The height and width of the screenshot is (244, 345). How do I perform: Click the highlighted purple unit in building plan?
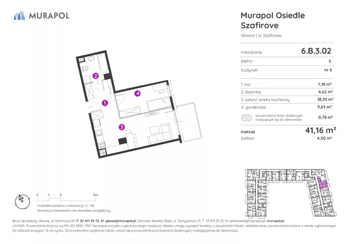click(322, 183)
